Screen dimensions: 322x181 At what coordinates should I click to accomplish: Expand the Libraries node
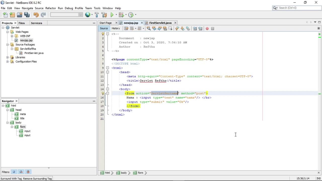coord(8,57)
